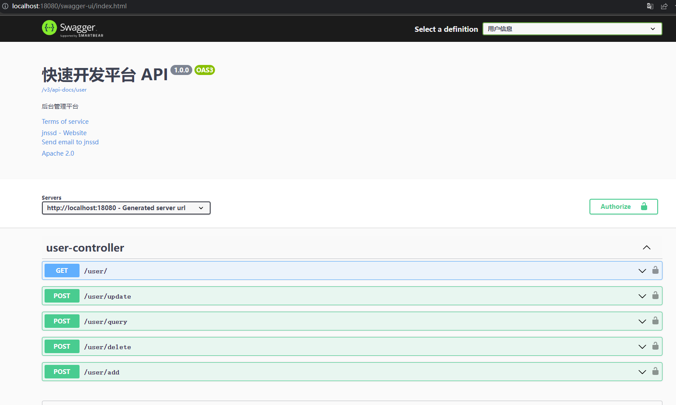Click the browser share icon
The height and width of the screenshot is (405, 676).
(664, 6)
